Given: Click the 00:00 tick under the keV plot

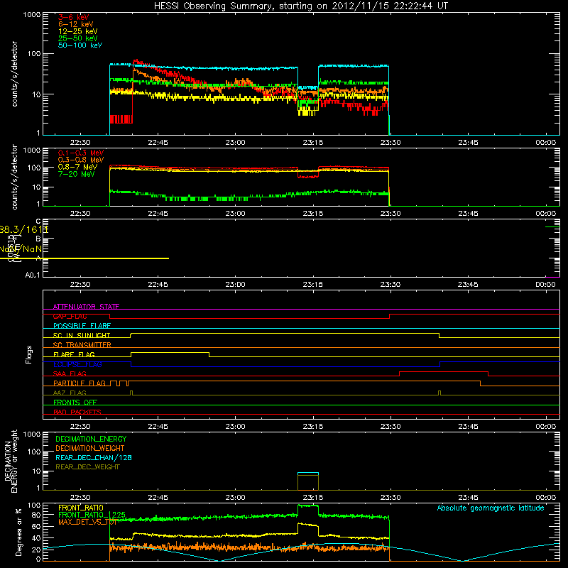Looking at the screenshot, I should (x=545, y=143).
